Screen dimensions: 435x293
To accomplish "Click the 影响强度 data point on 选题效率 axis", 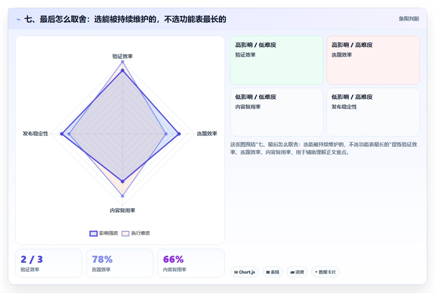I will [x=179, y=134].
